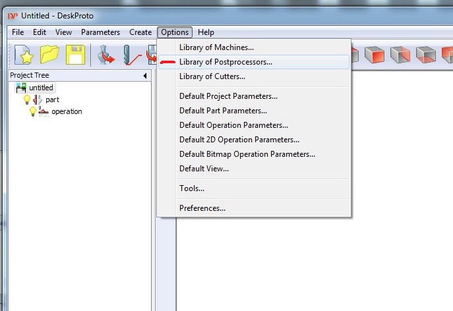Open the Create menu
453x311 pixels.
pyautogui.click(x=140, y=32)
